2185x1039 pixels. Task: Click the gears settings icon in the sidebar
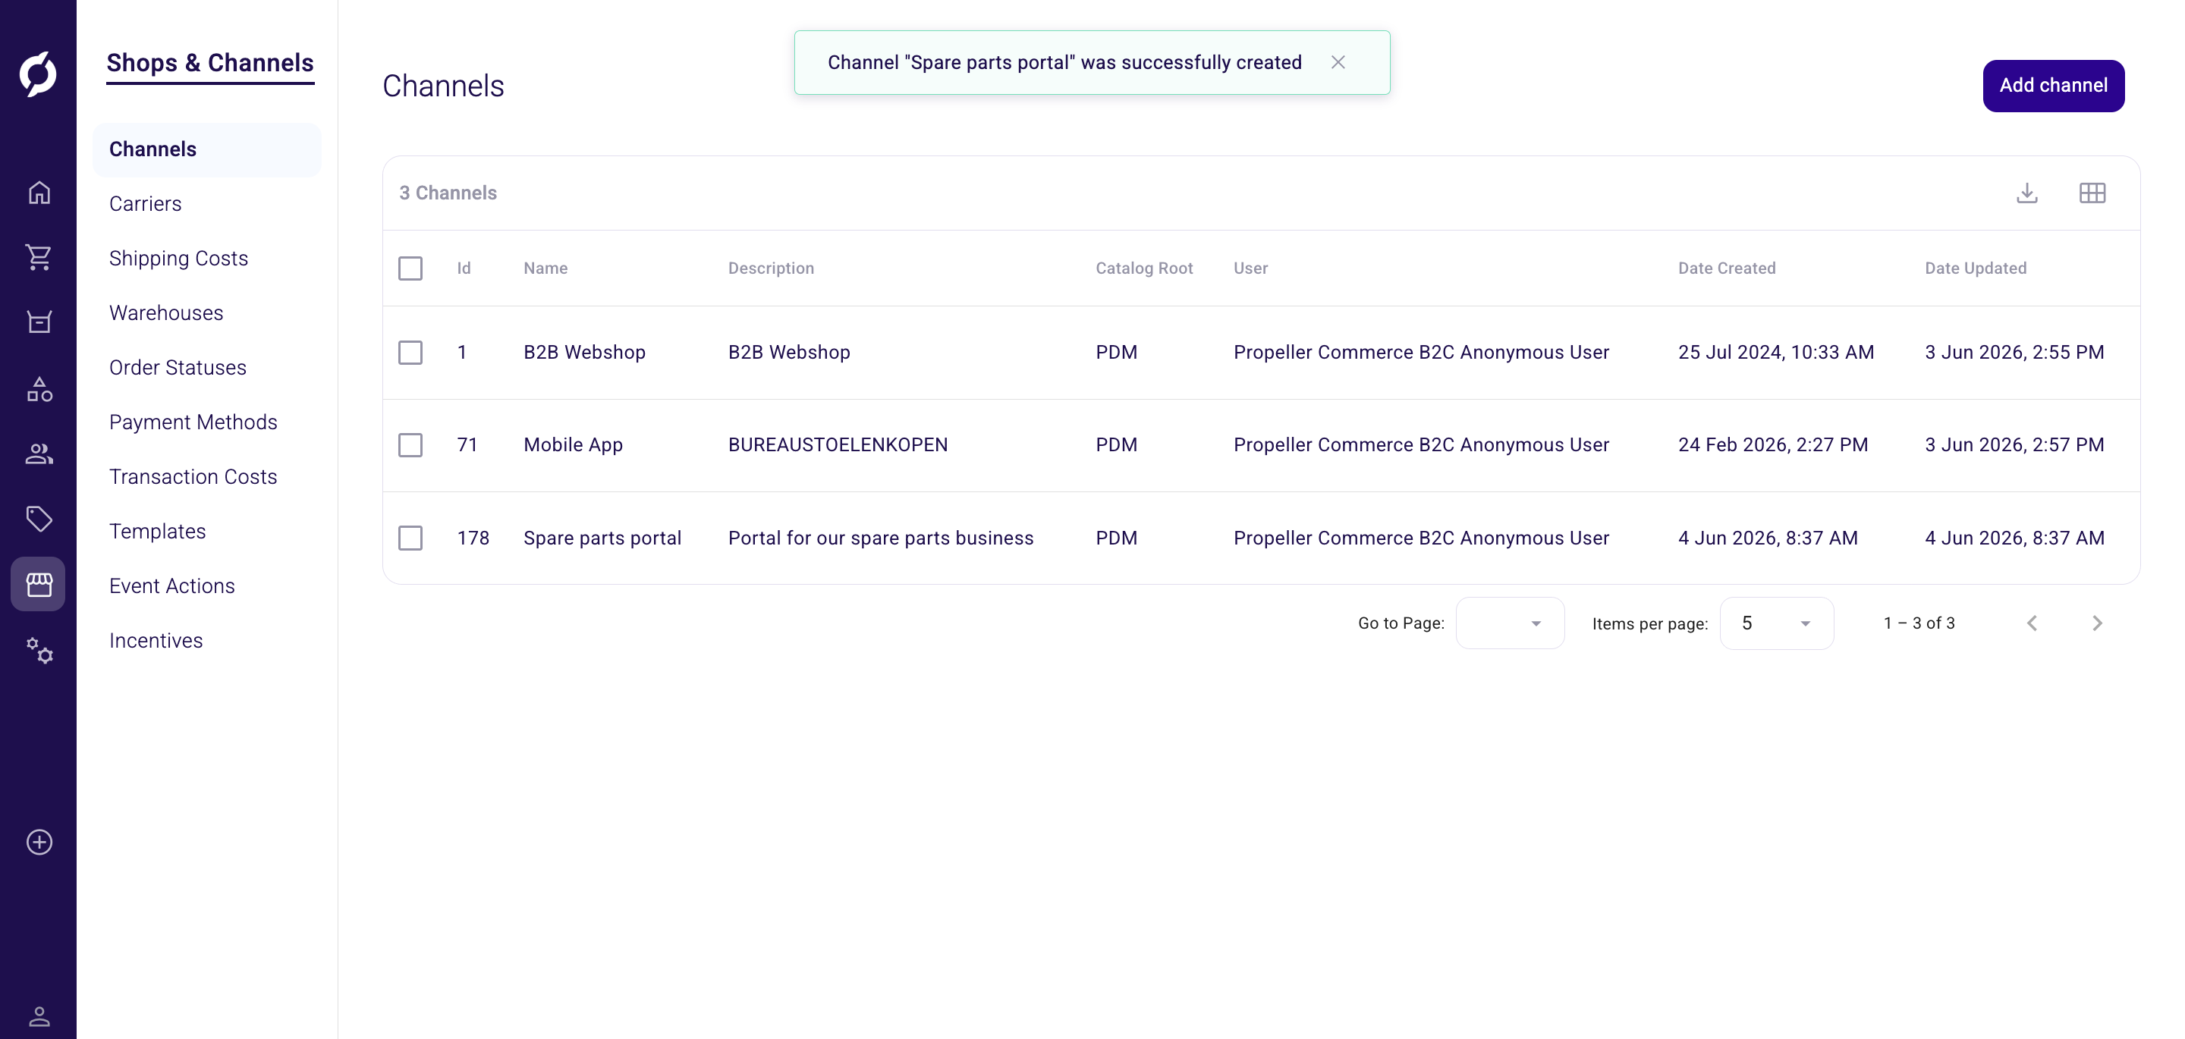(x=39, y=651)
